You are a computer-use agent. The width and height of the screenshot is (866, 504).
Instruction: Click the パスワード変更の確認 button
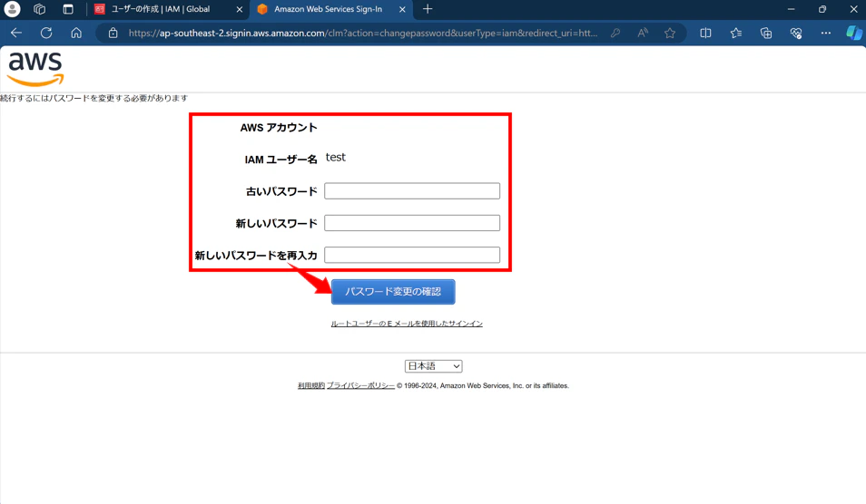pos(393,292)
